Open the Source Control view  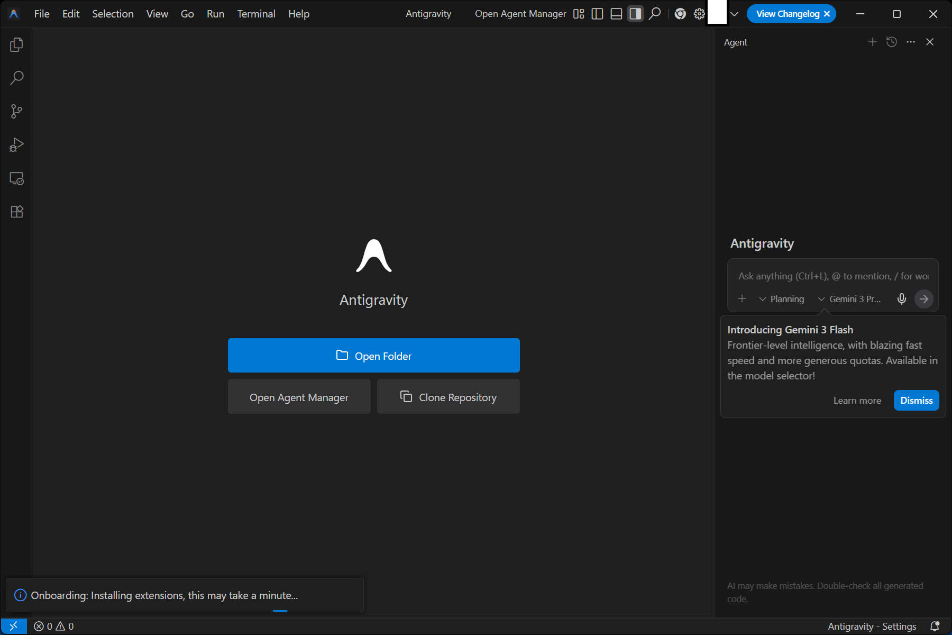point(16,112)
